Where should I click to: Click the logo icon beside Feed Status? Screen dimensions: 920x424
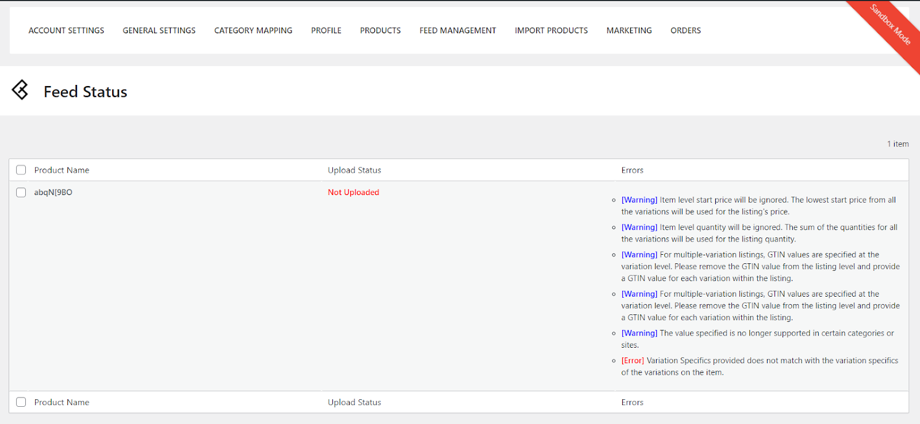click(x=20, y=90)
